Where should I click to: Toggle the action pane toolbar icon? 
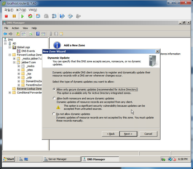pyautogui.click(x=43, y=34)
